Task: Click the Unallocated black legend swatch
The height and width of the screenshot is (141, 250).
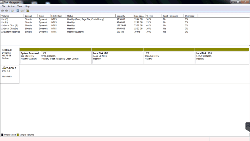Action: click(2, 135)
